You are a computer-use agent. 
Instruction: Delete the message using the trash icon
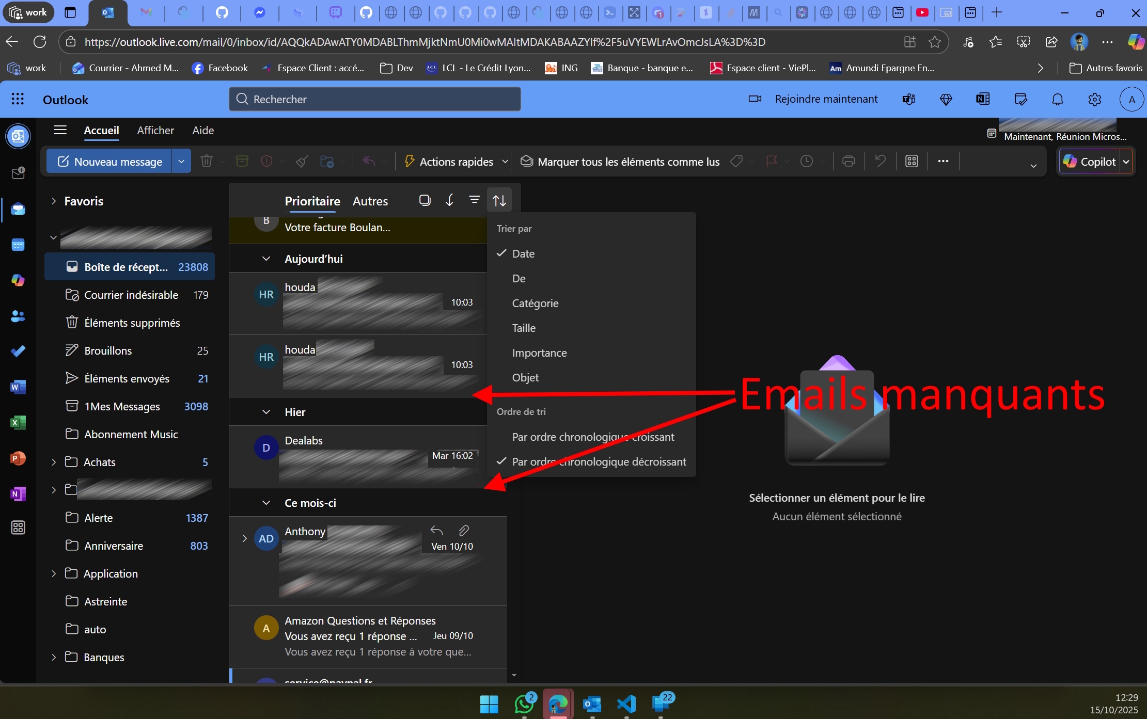pyautogui.click(x=206, y=161)
